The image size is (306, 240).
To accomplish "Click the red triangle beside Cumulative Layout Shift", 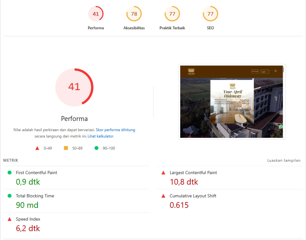I will tap(163, 196).
